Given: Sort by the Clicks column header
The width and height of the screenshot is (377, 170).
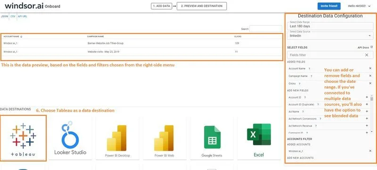Looking at the screenshot, I should (238, 37).
